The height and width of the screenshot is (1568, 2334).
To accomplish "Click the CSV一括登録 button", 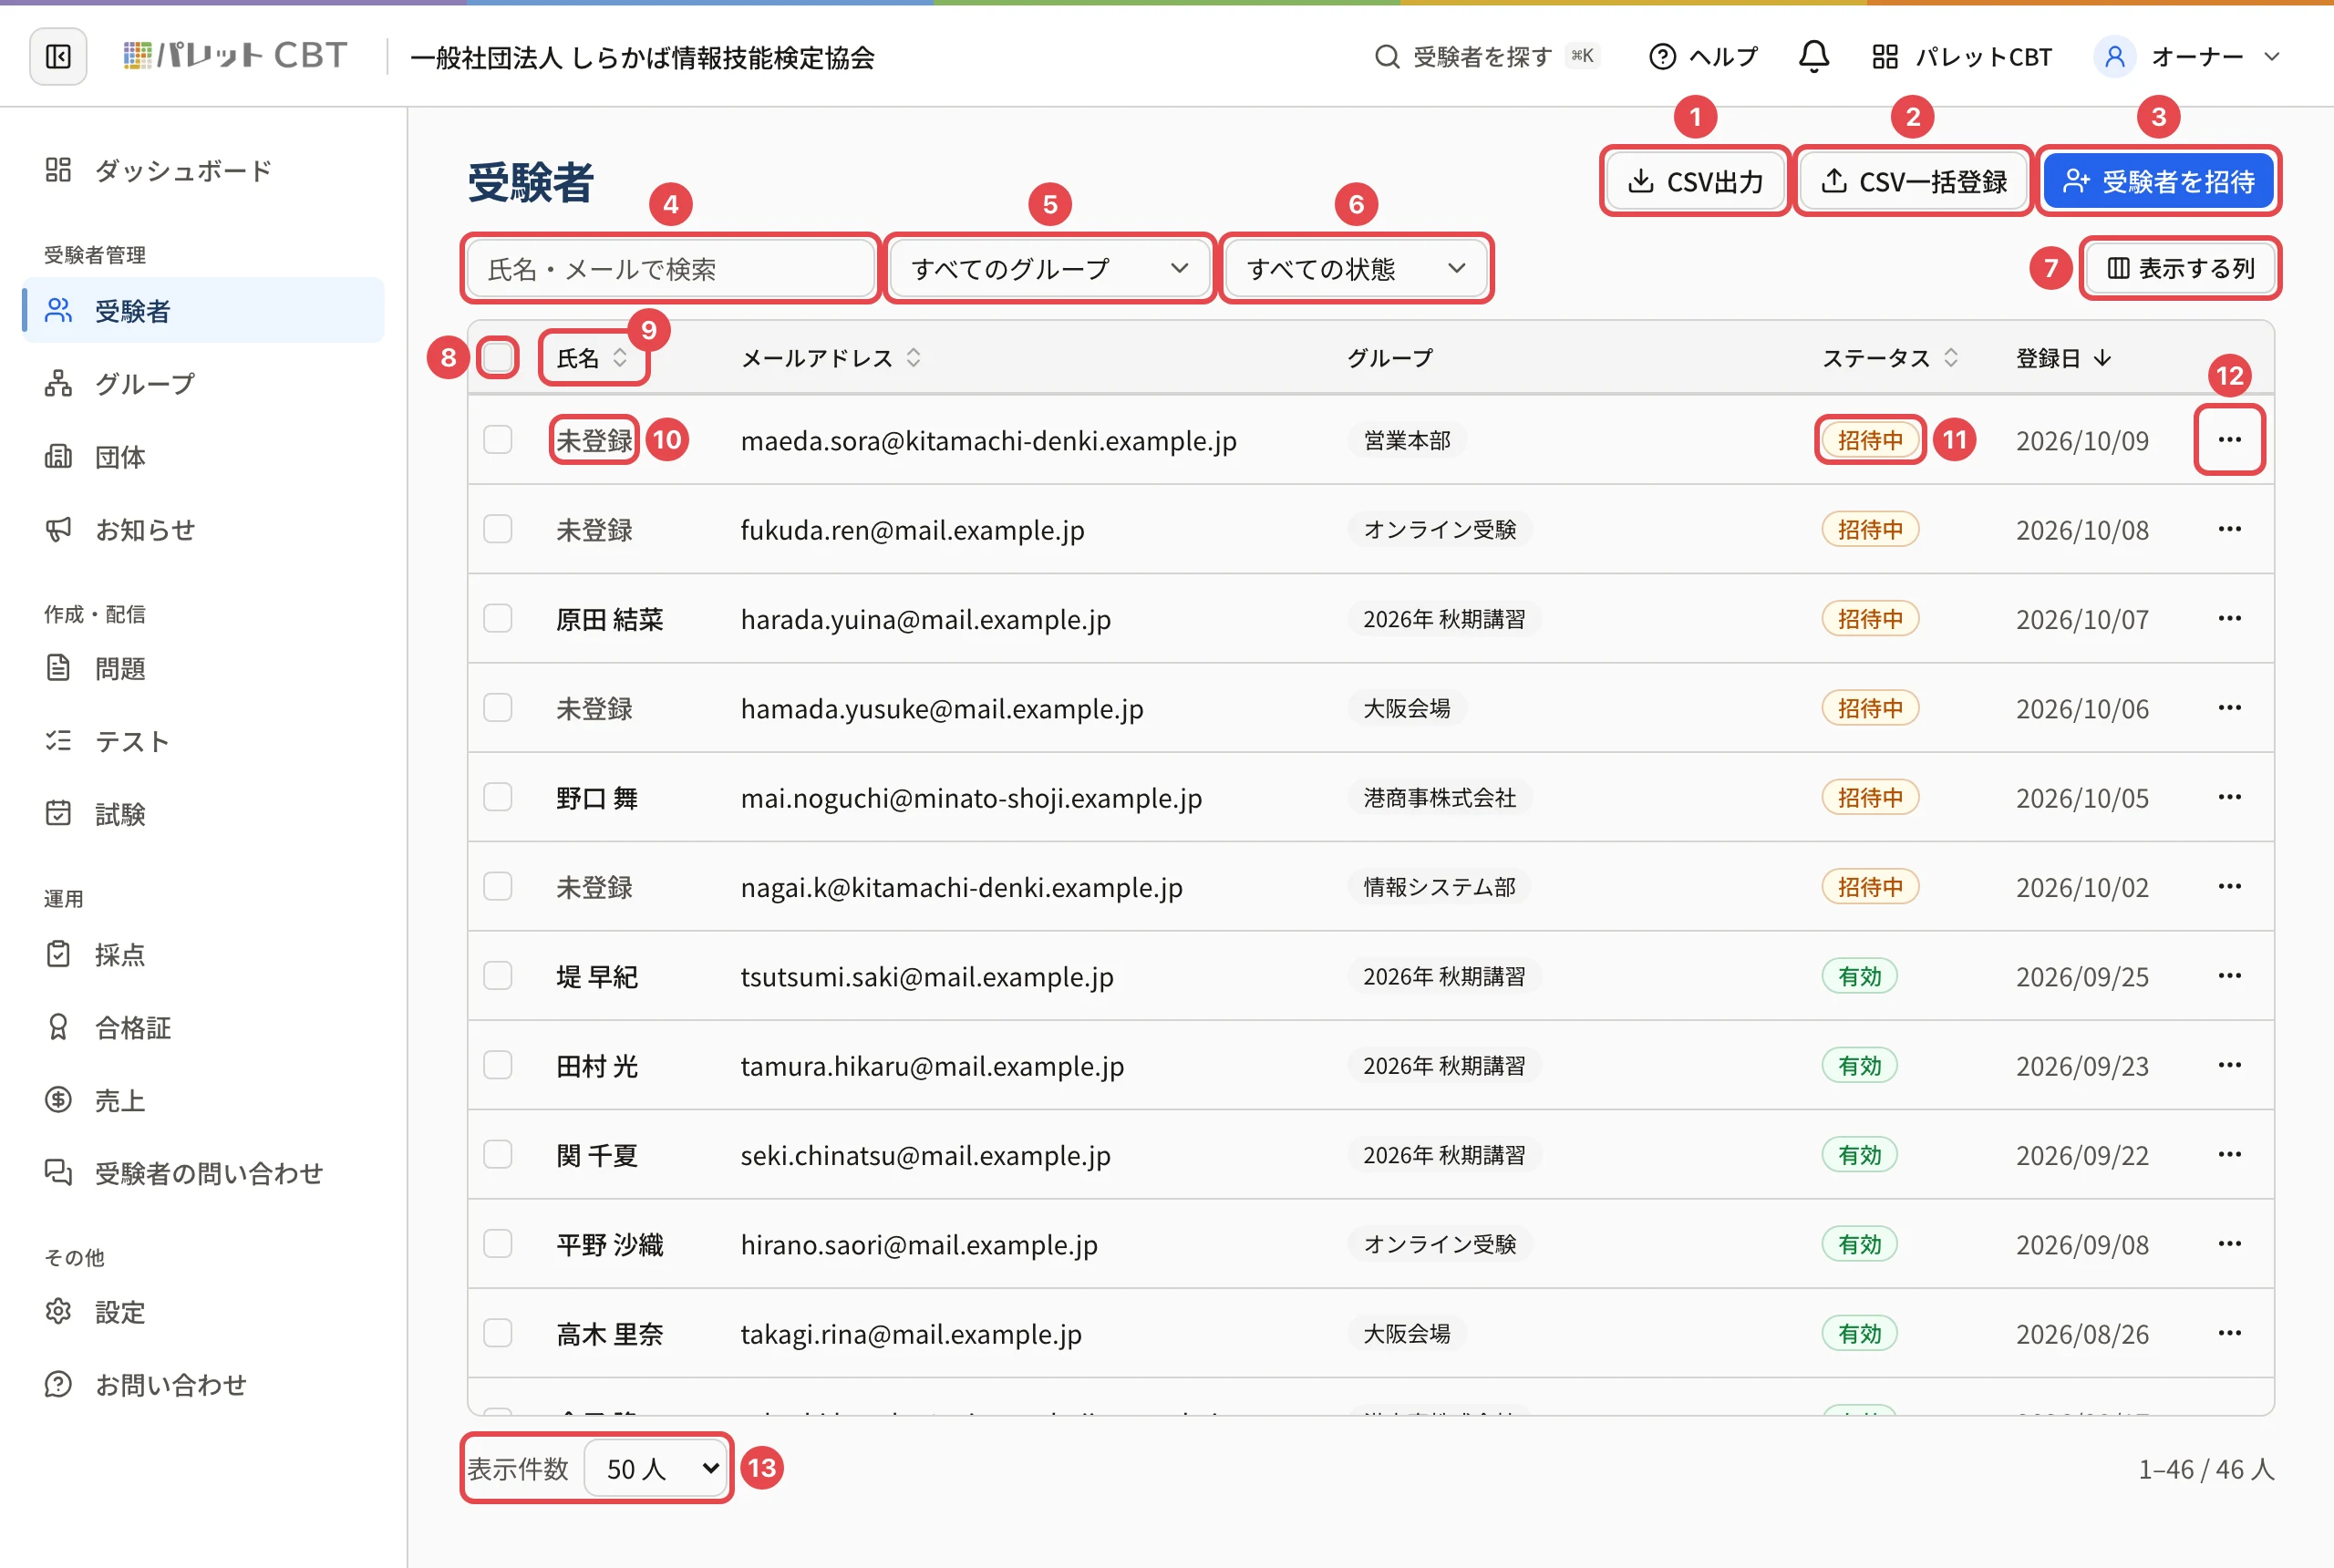I will pyautogui.click(x=1913, y=181).
